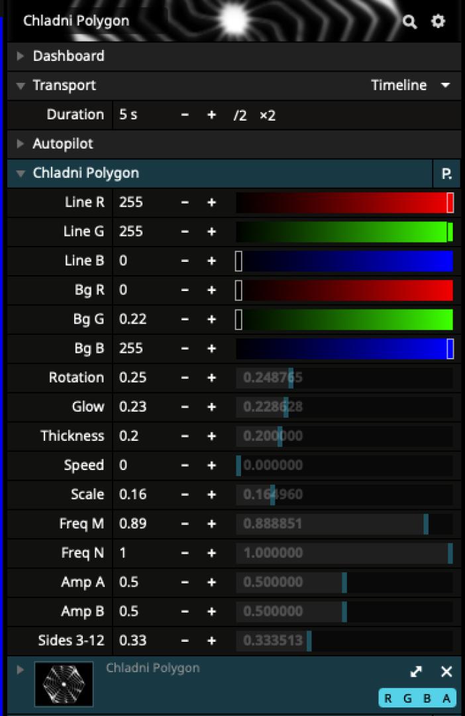Click the Freq M slider bar
Screen dimensions: 465x716
(x=344, y=524)
